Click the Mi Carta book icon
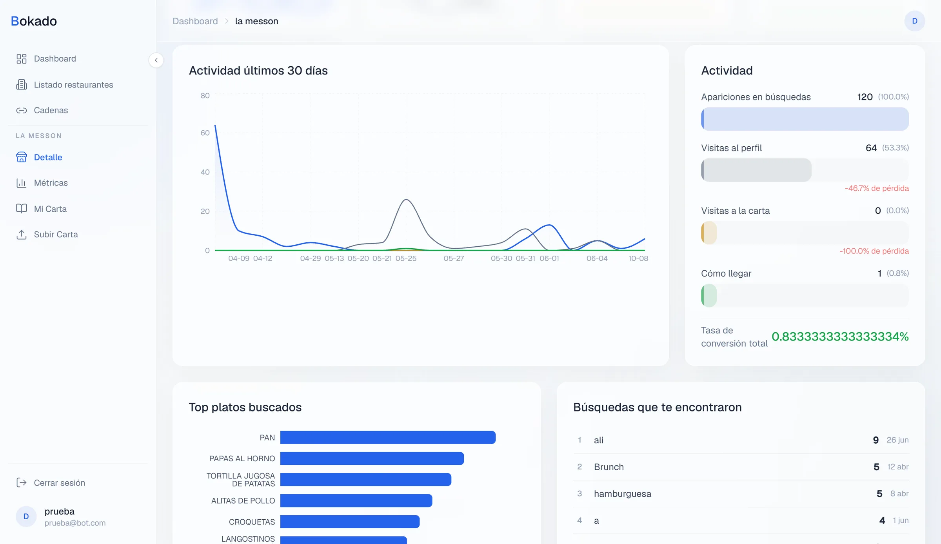 coord(21,209)
